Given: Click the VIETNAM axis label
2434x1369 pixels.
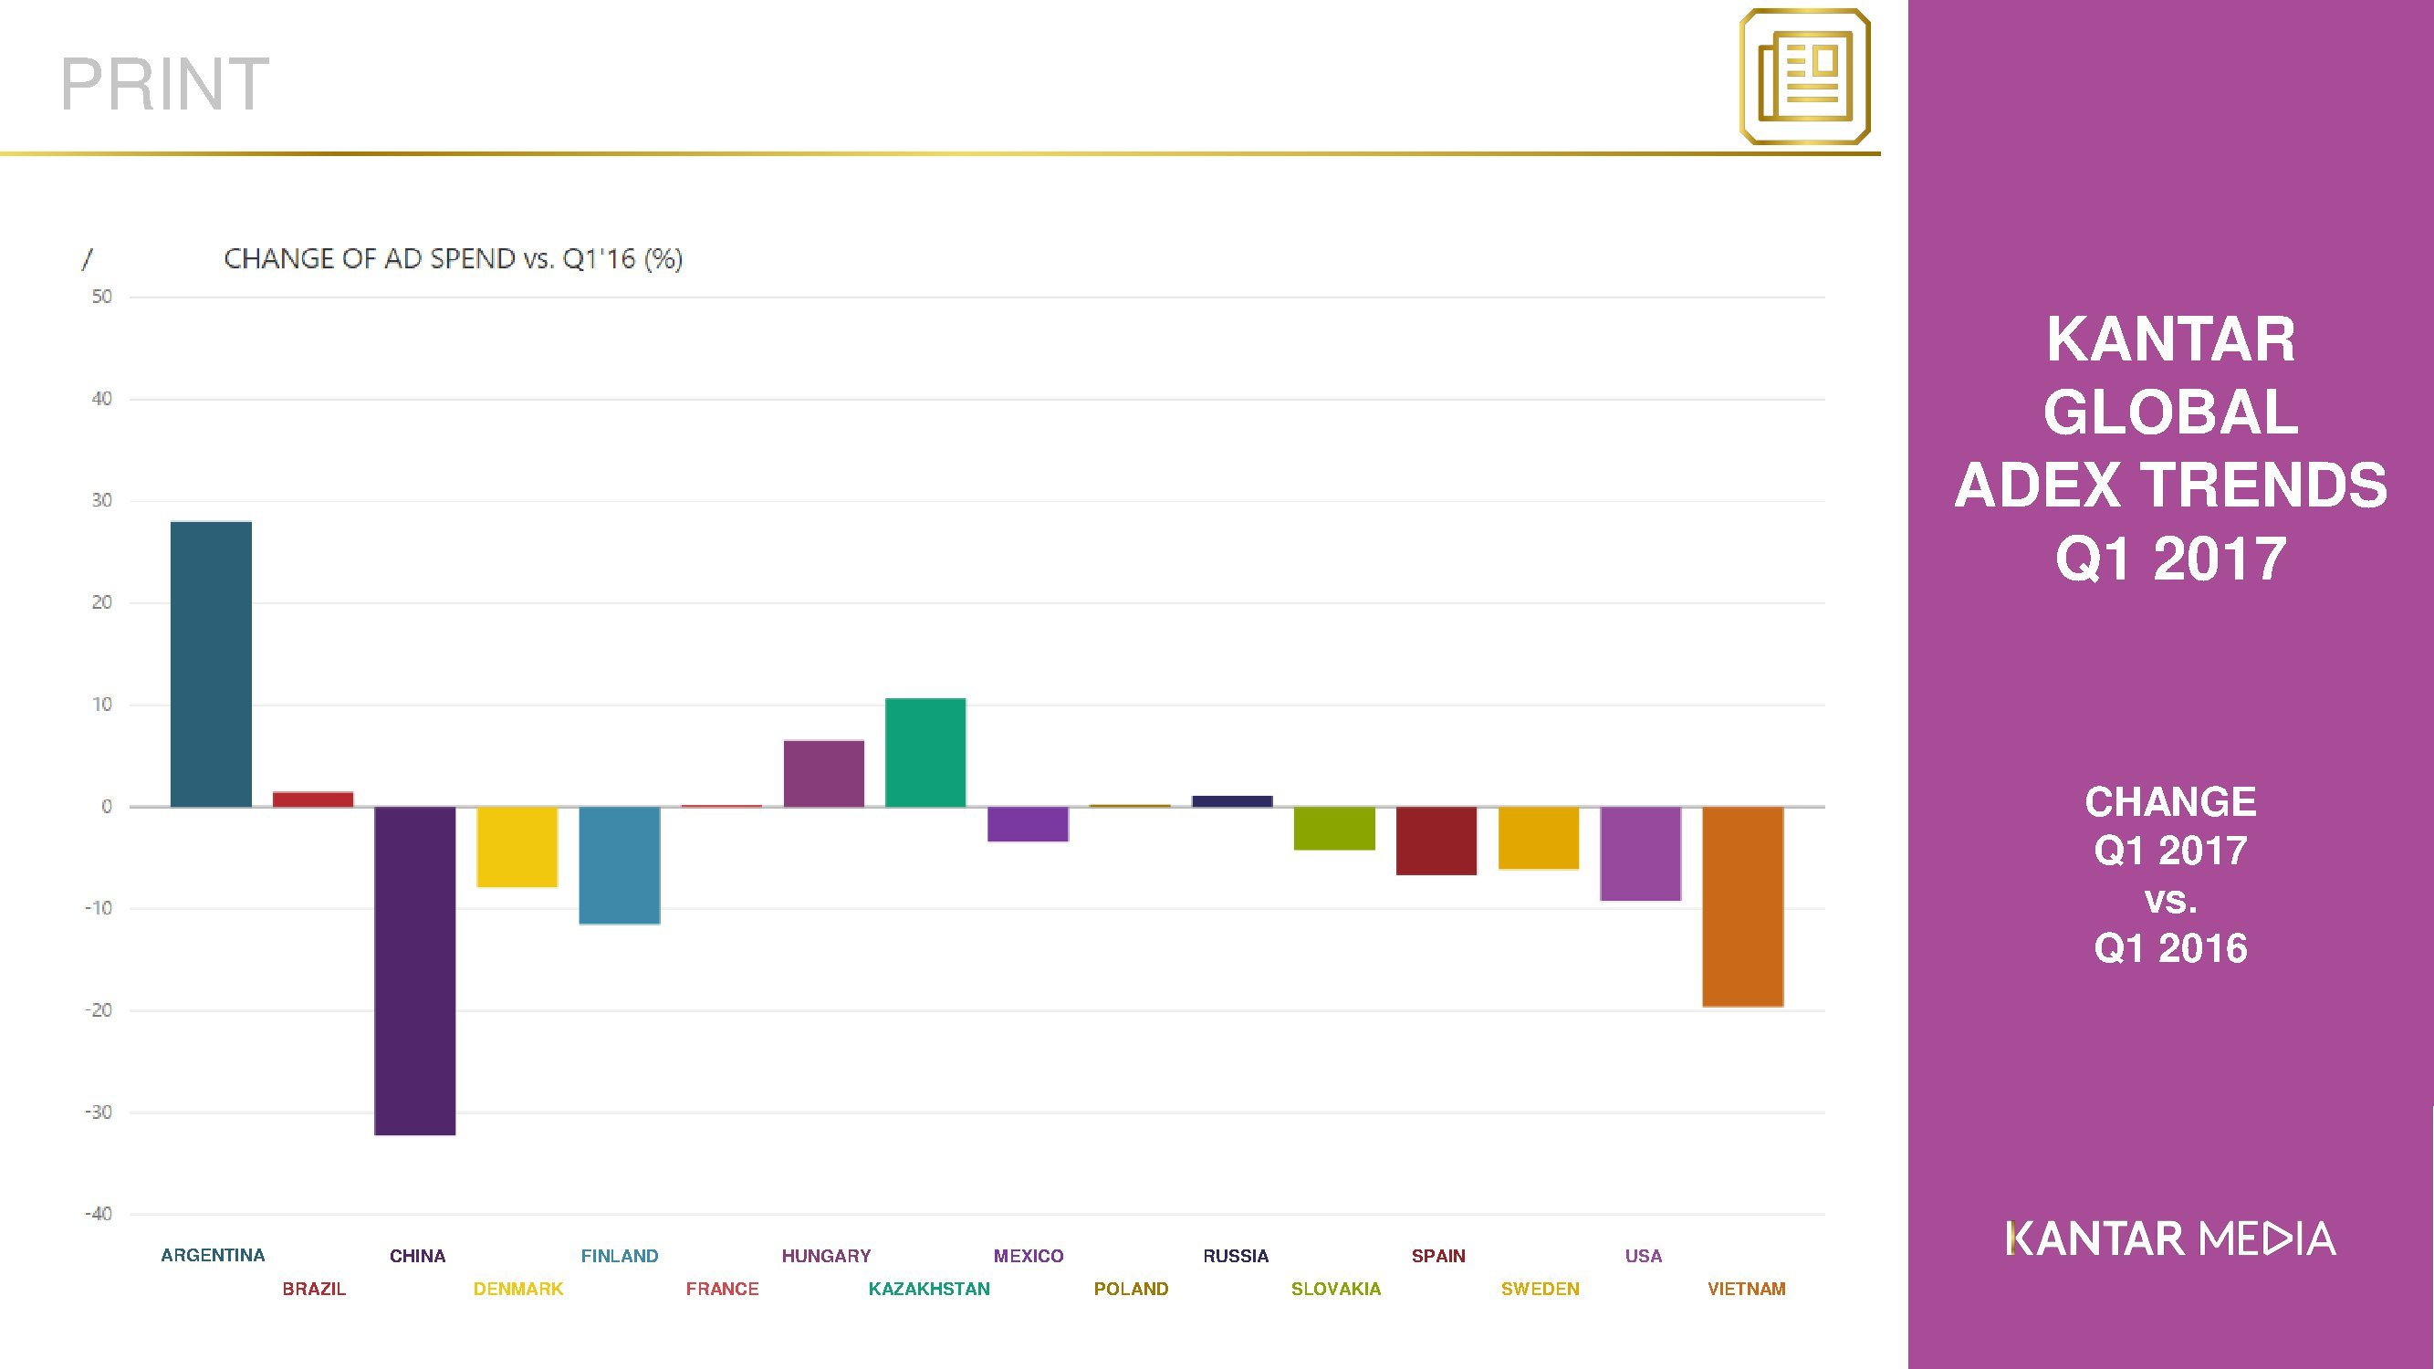Looking at the screenshot, I should click(1746, 1289).
